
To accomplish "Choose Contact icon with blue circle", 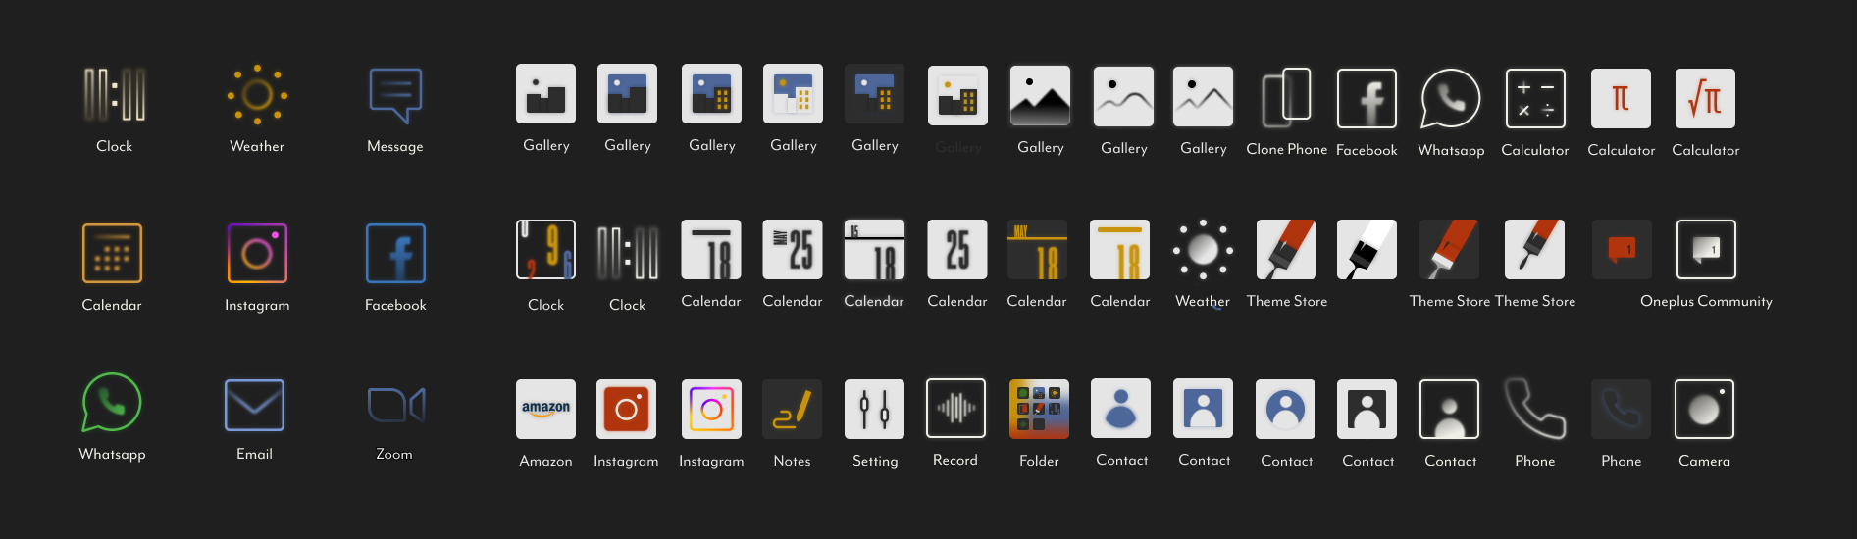I will point(1286,409).
